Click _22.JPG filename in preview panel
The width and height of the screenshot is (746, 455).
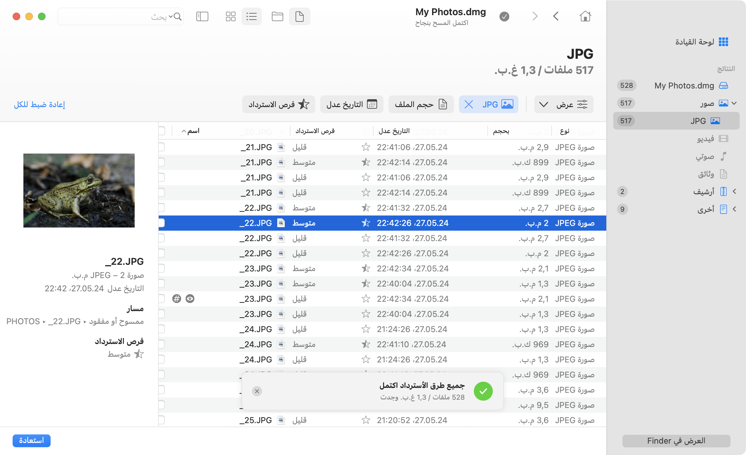pyautogui.click(x=124, y=261)
